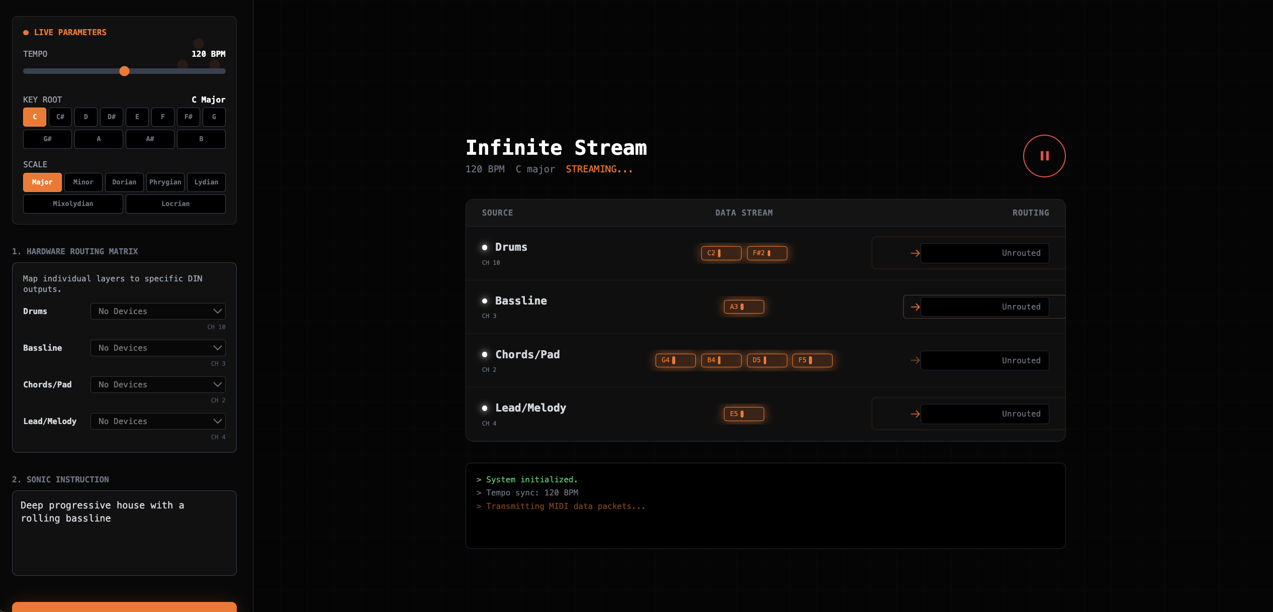Open the Lead/Melody device dropdown

(x=158, y=421)
